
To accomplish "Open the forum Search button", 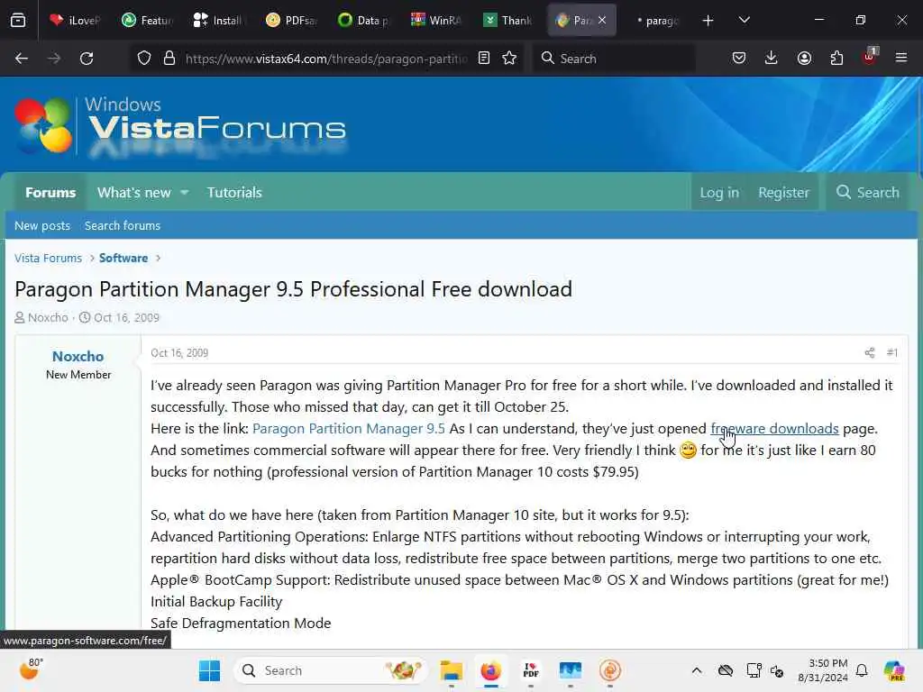I will click(868, 193).
